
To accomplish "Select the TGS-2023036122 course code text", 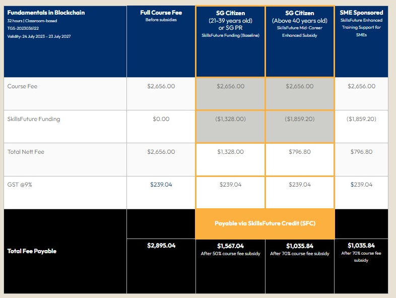I will (23, 28).
